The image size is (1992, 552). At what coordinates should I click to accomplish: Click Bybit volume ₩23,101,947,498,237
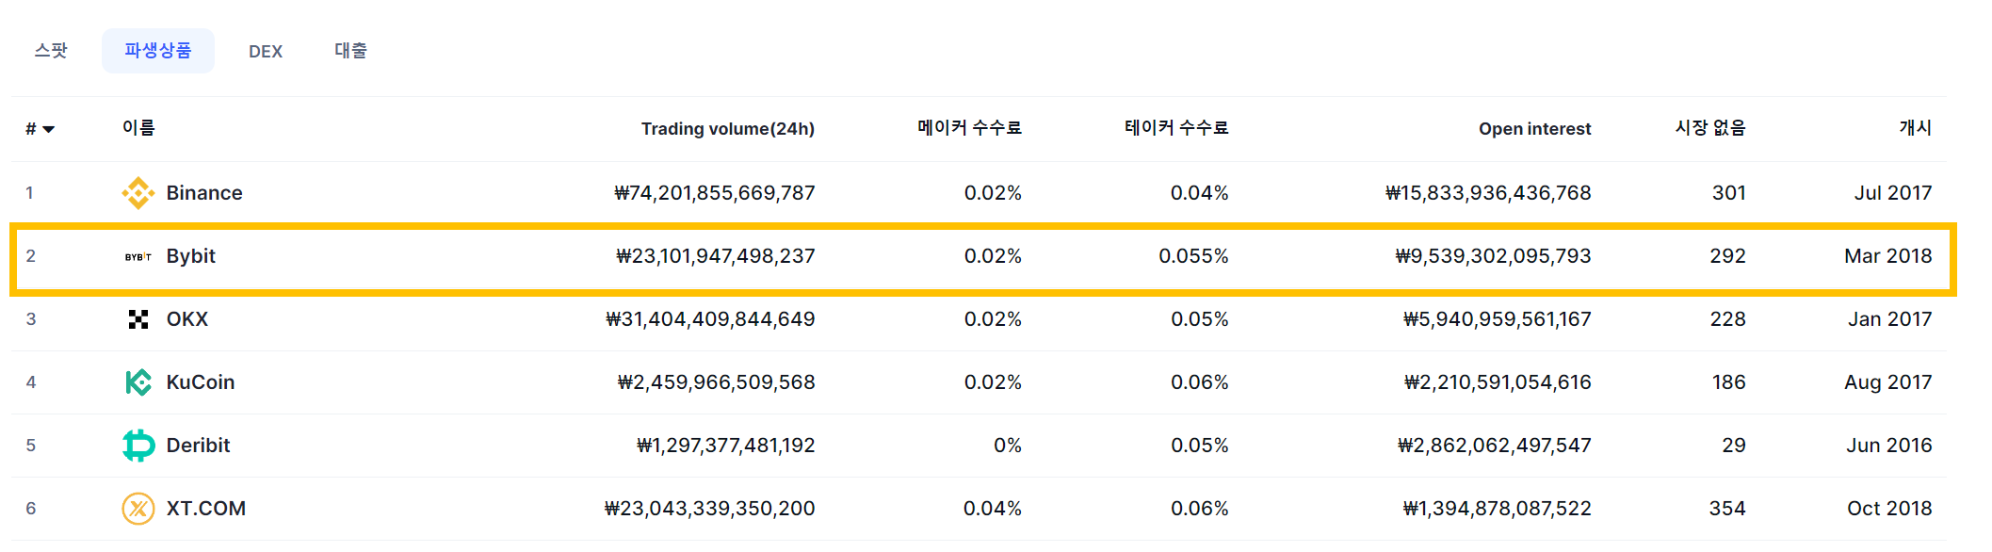716,256
